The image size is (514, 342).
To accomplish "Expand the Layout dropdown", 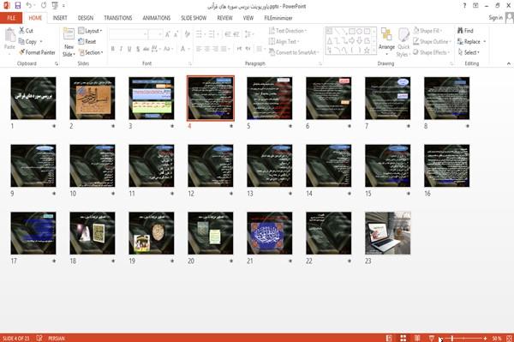I will [x=90, y=31].
